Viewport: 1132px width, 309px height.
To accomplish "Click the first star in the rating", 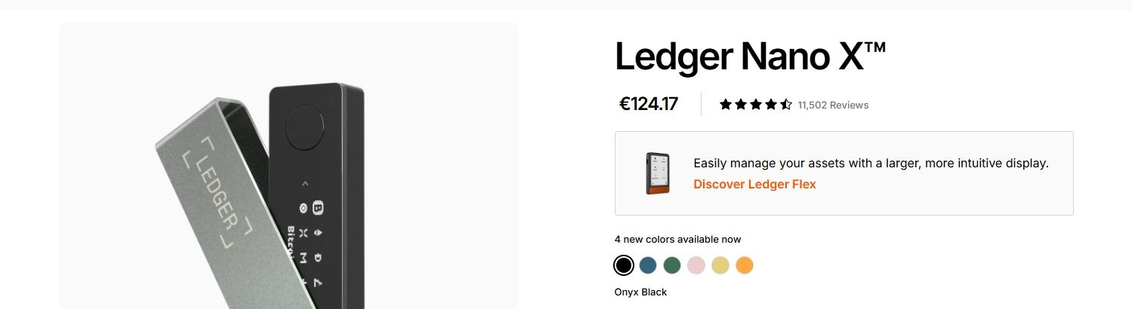I will coord(726,105).
